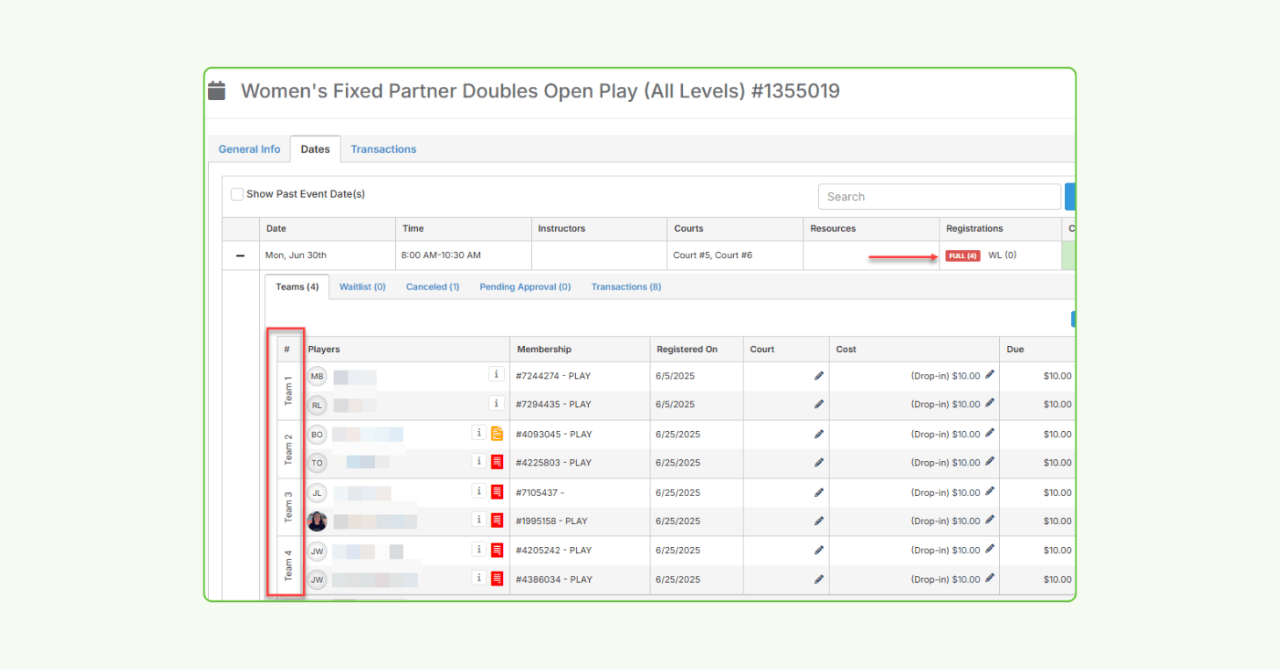
Task: Edit the court assignment pencil for Team 1's first row
Action: pyautogui.click(x=819, y=375)
